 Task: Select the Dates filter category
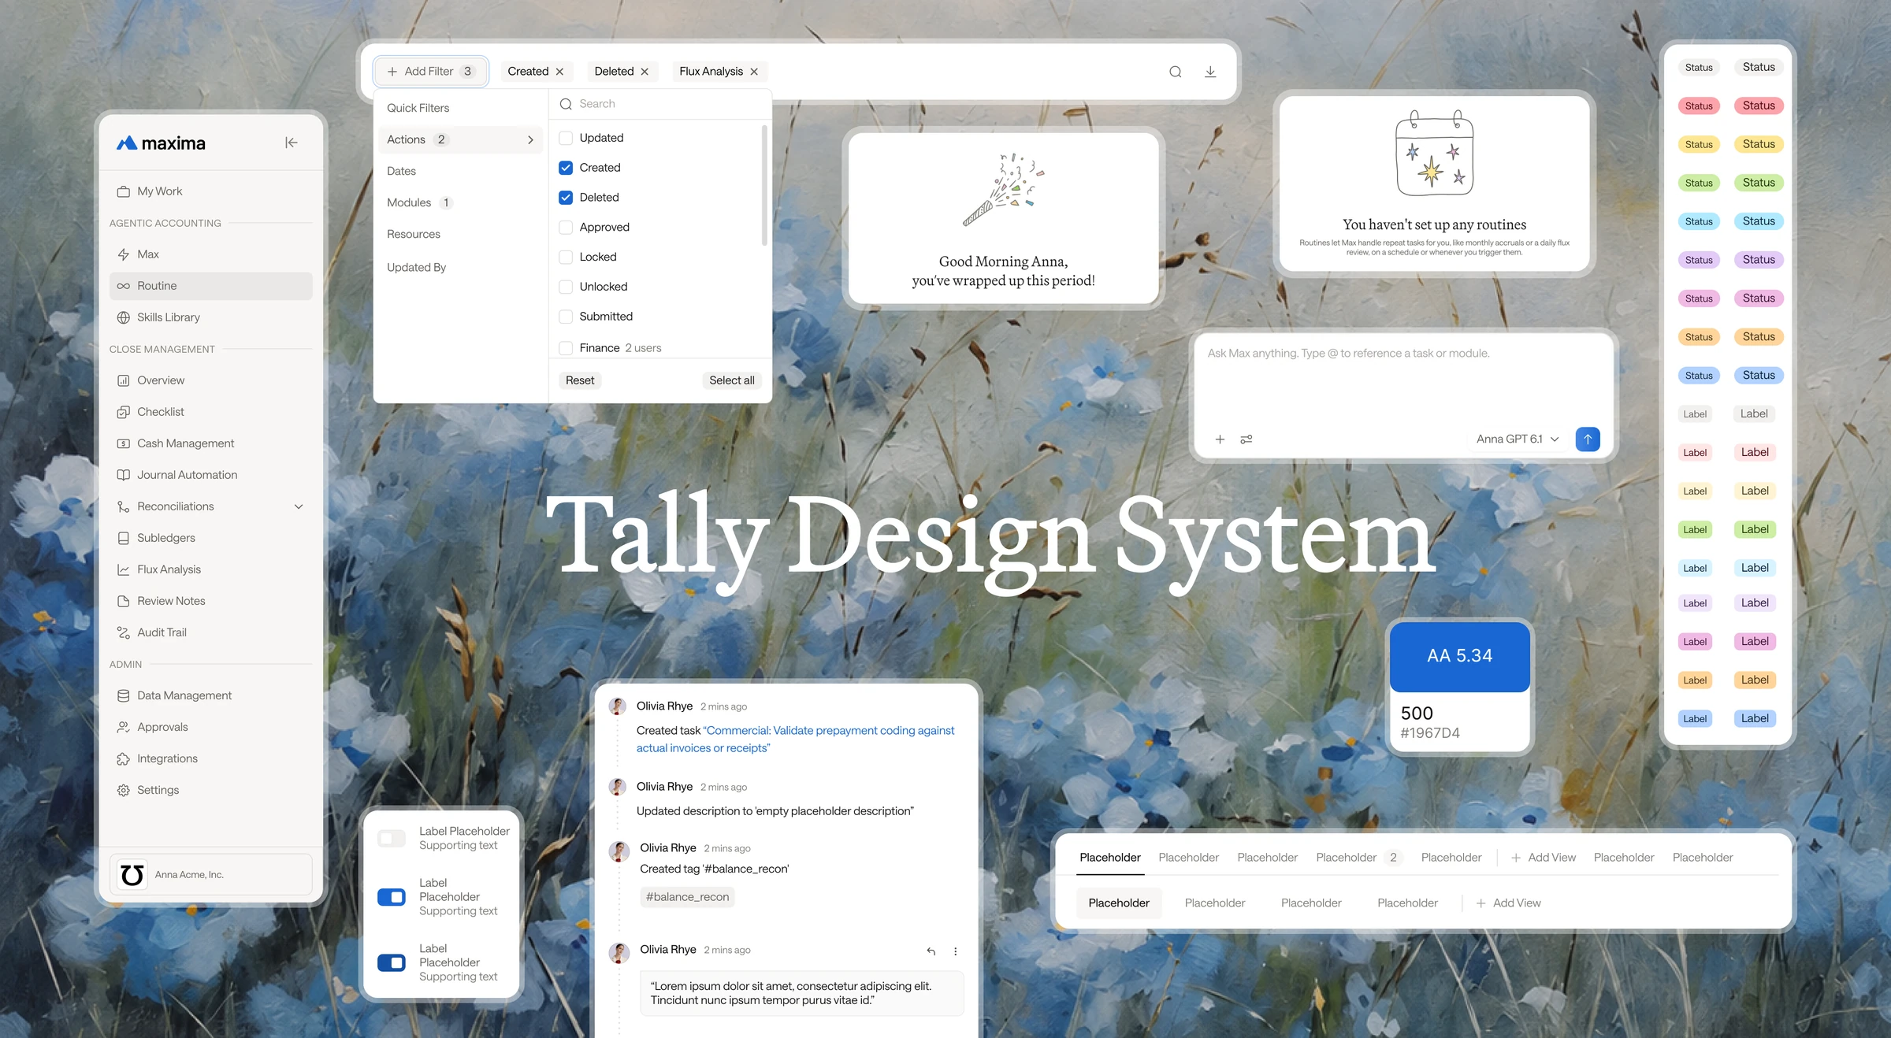[x=461, y=171]
